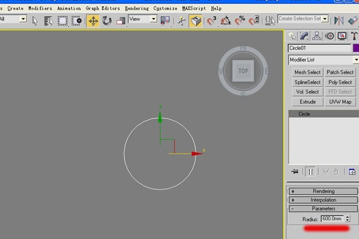This screenshot has width=359, height=239.
Task: Click the Extrude modifier button
Action: coord(308,102)
